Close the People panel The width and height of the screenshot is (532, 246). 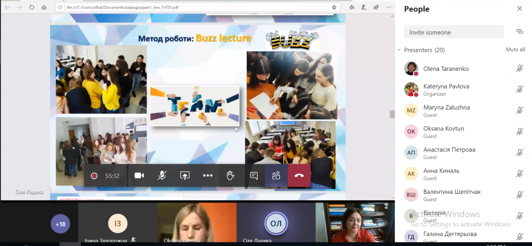click(x=519, y=9)
